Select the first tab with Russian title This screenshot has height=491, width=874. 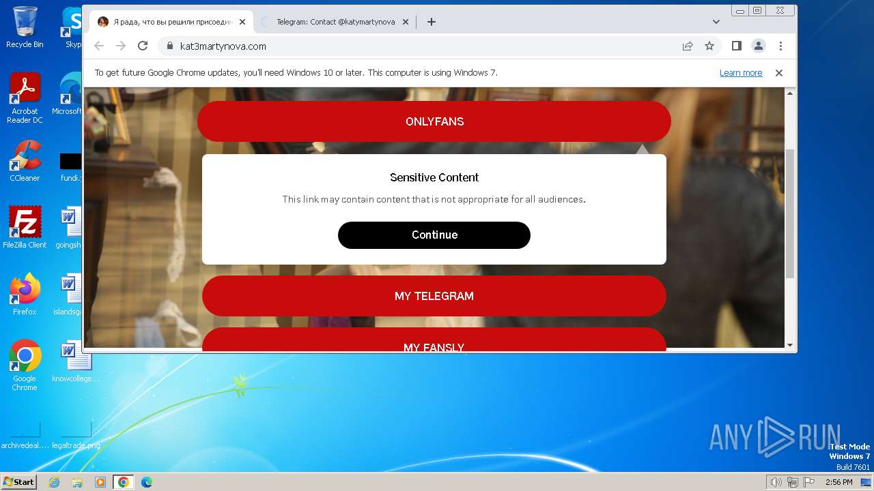pos(171,22)
